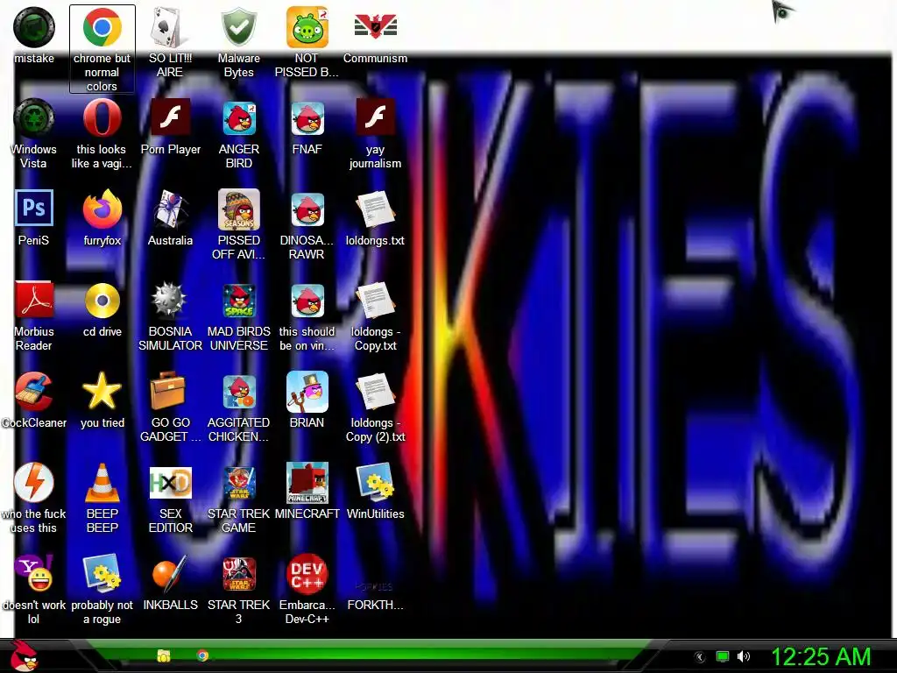Open the Porn Player flash icon
Viewport: 897px width, 673px height.
(x=170, y=118)
